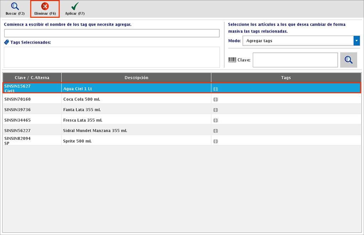Click the red Eliminar cross icon

(x=44, y=5)
